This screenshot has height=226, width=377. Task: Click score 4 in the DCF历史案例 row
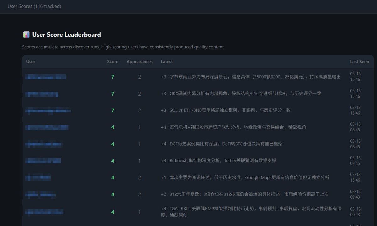coord(113,144)
